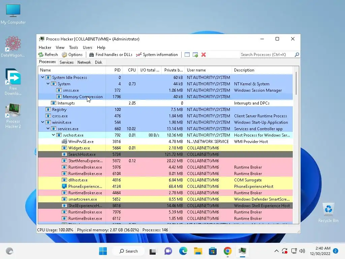Image resolution: width=345 pixels, height=259 pixels.
Task: Click the volume icon in the tray
Action: pos(302,251)
